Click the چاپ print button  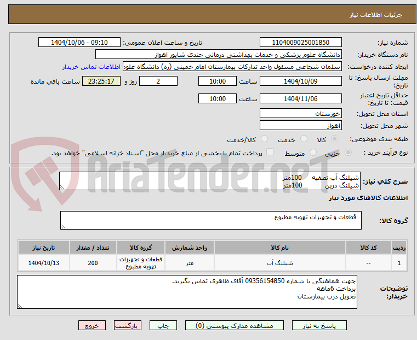click(163, 325)
